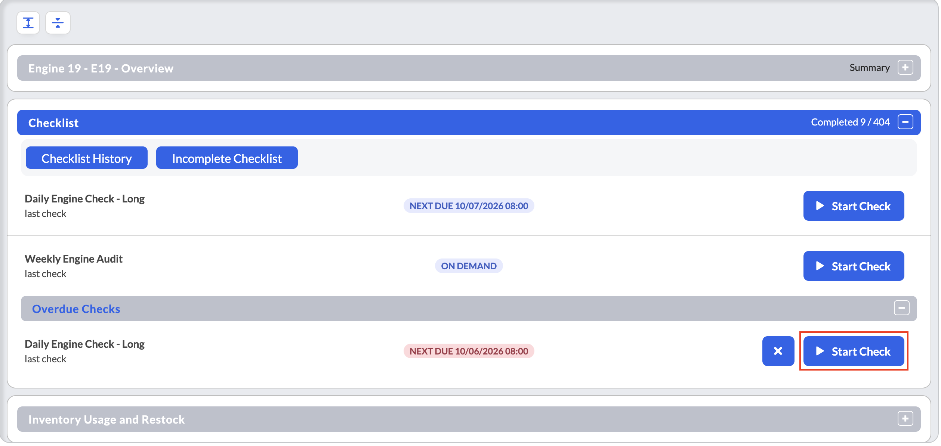Screen dimensions: 941x446
Task: Open the Checklist History tab
Action: tap(87, 158)
